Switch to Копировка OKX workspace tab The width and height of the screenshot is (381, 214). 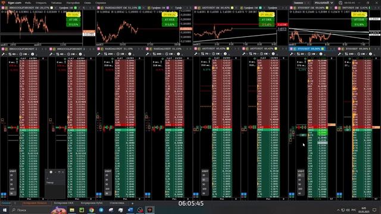tap(64, 203)
